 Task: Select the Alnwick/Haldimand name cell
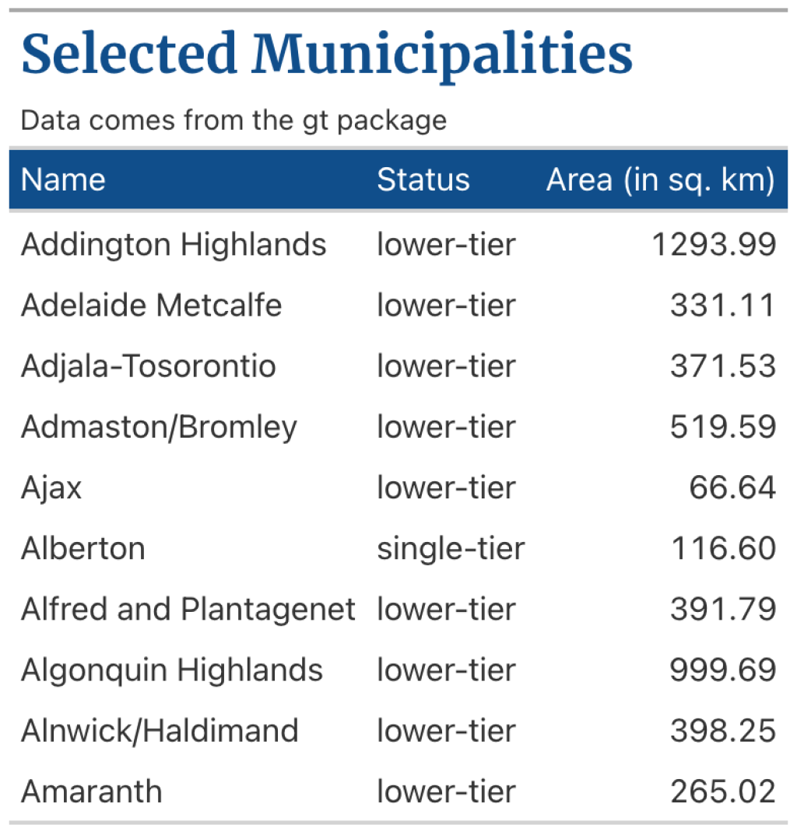pyautogui.click(x=160, y=731)
